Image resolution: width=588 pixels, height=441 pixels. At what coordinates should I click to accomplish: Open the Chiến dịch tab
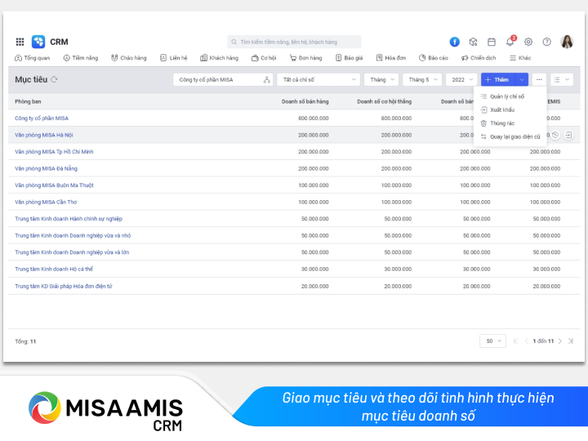tap(479, 58)
